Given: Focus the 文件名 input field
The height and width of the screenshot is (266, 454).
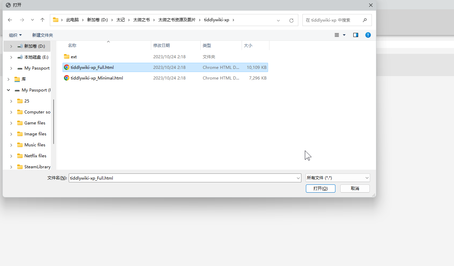Looking at the screenshot, I should click(x=182, y=178).
